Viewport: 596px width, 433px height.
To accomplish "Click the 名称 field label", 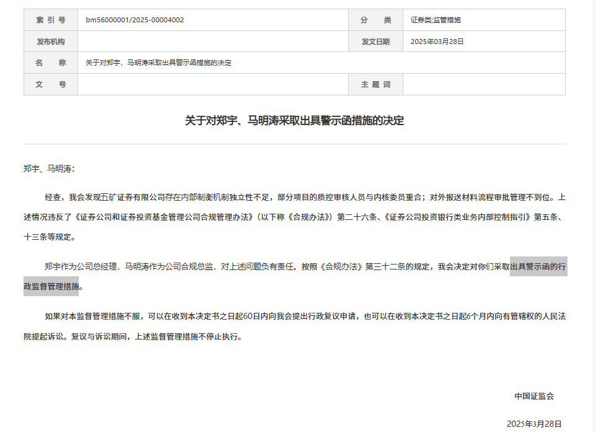I will tap(50, 63).
